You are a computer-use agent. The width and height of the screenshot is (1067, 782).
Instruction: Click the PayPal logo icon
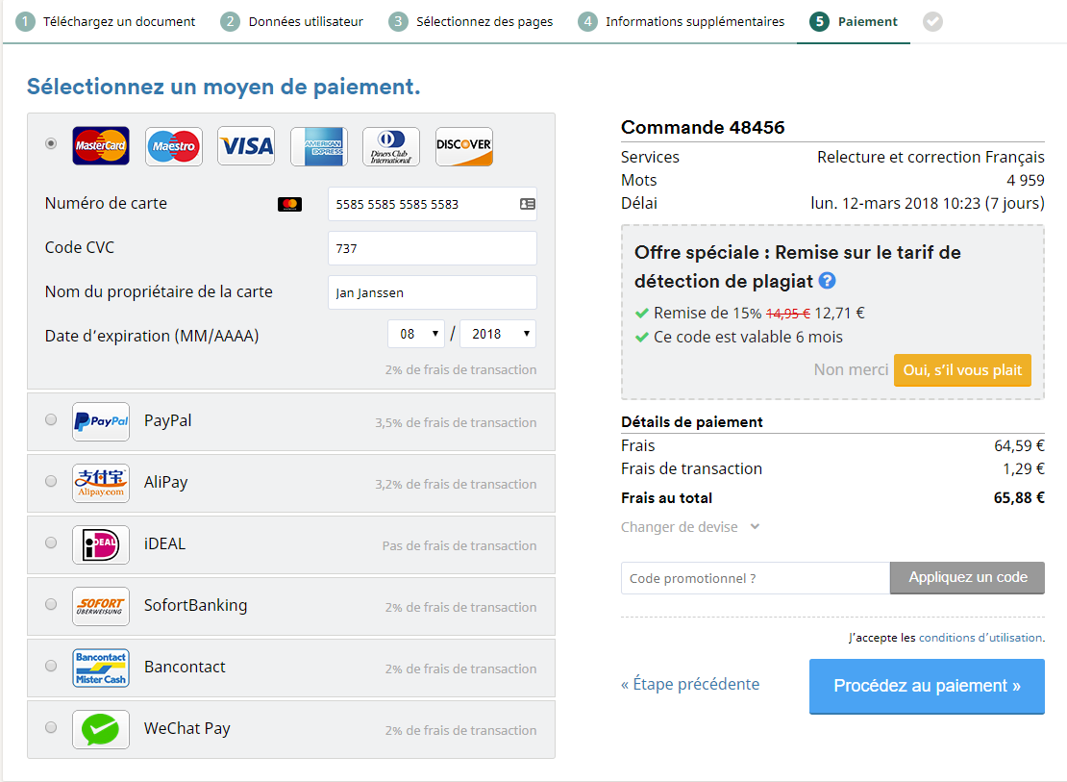click(101, 421)
